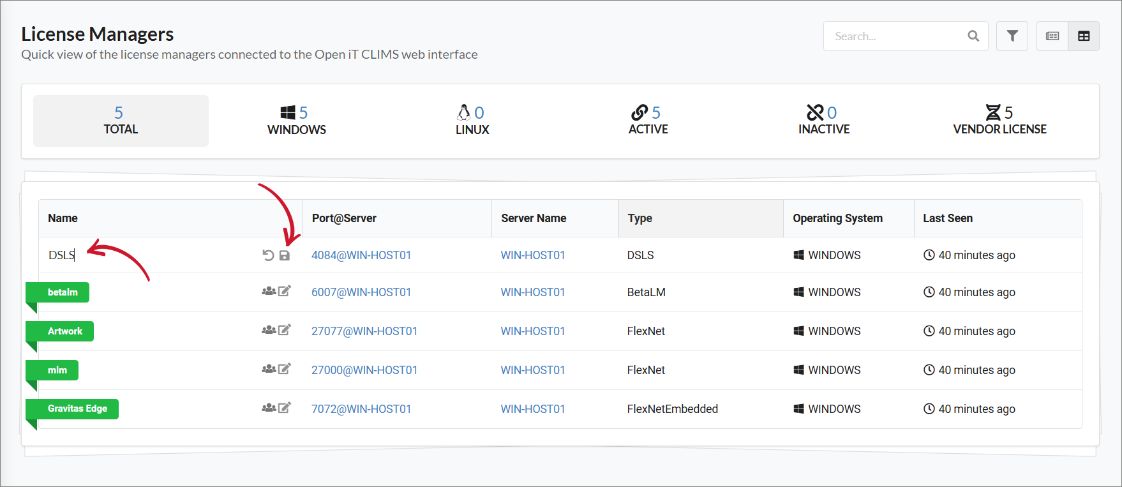Filter by WINDOWS license managers
This screenshot has height=487, width=1122.
297,121
